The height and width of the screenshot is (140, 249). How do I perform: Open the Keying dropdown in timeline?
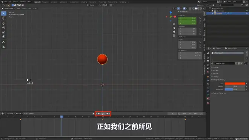(x=19, y=114)
